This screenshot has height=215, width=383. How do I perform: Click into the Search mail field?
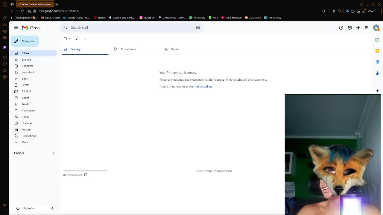coord(132,27)
